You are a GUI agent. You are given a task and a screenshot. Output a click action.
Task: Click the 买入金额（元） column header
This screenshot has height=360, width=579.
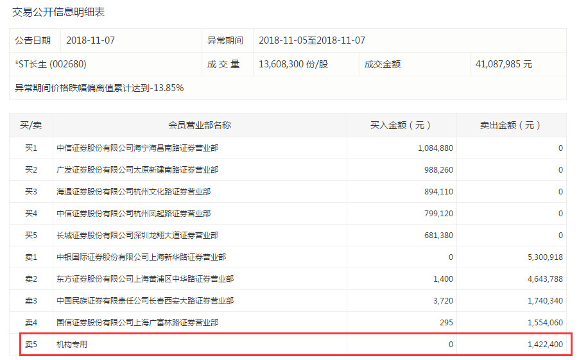point(401,125)
